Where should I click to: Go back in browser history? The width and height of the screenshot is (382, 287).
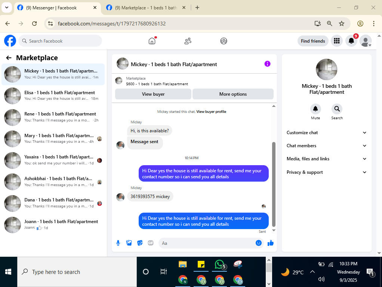click(7, 24)
